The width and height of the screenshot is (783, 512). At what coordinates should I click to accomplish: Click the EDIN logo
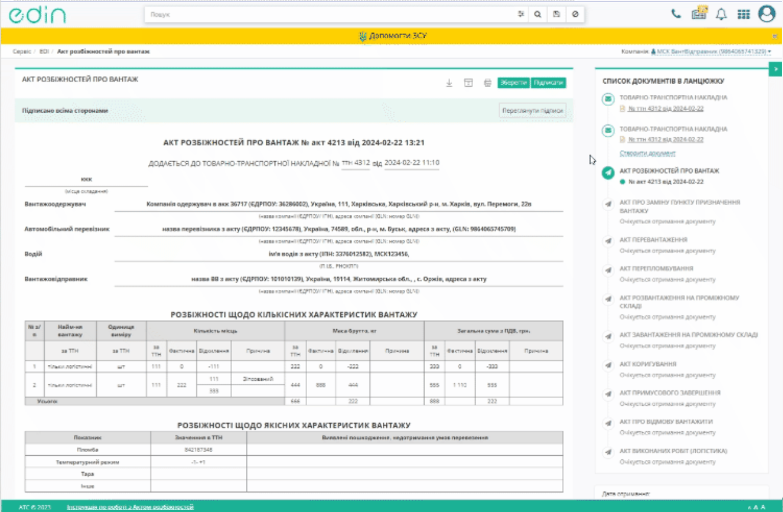point(38,15)
